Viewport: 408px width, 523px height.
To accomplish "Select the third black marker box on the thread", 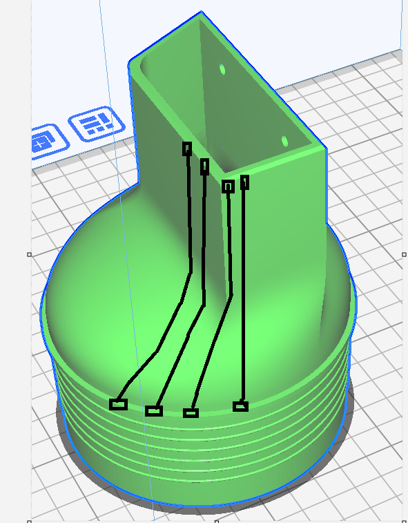I will click(191, 413).
